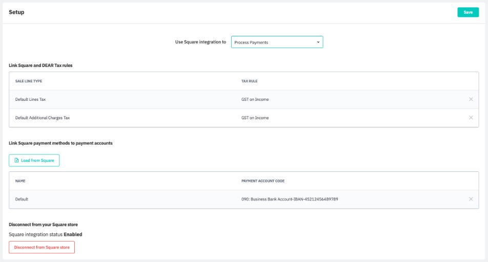
Task: Click the Default payment method name cell
Action: 22,199
